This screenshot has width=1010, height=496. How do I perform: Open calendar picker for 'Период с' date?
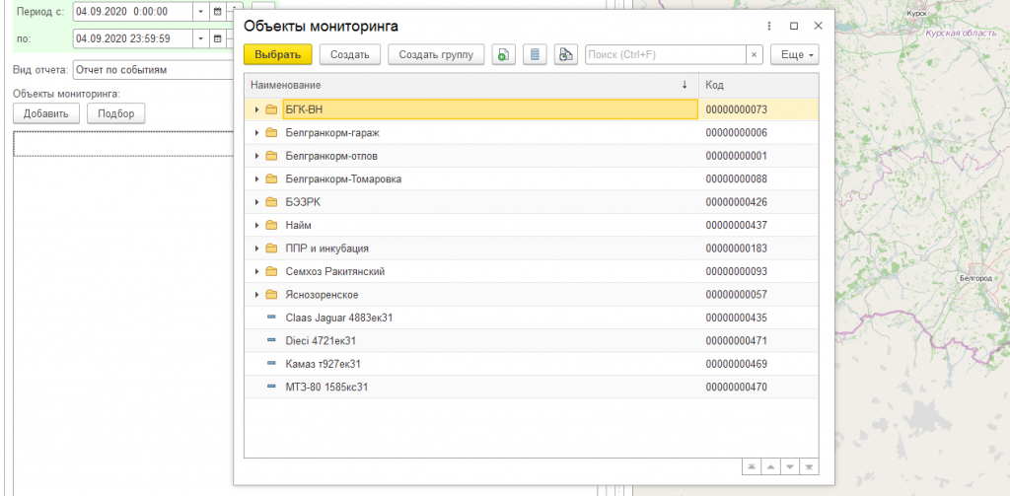(218, 12)
